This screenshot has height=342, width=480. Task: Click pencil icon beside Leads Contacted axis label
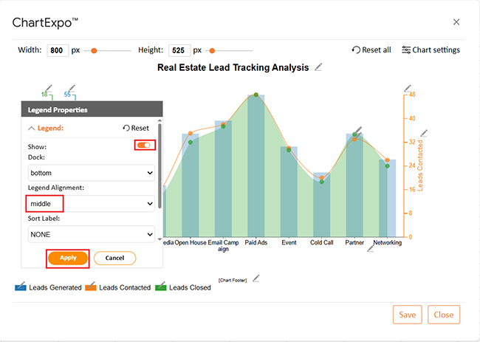click(x=423, y=134)
